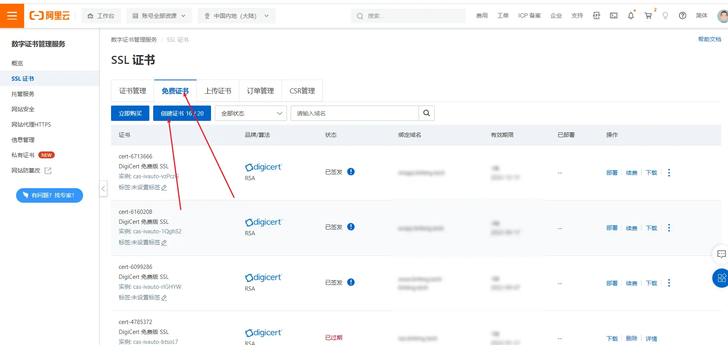Screen dimensions: 728x345
Task: Collapse the left sidebar
Action: [x=103, y=189]
